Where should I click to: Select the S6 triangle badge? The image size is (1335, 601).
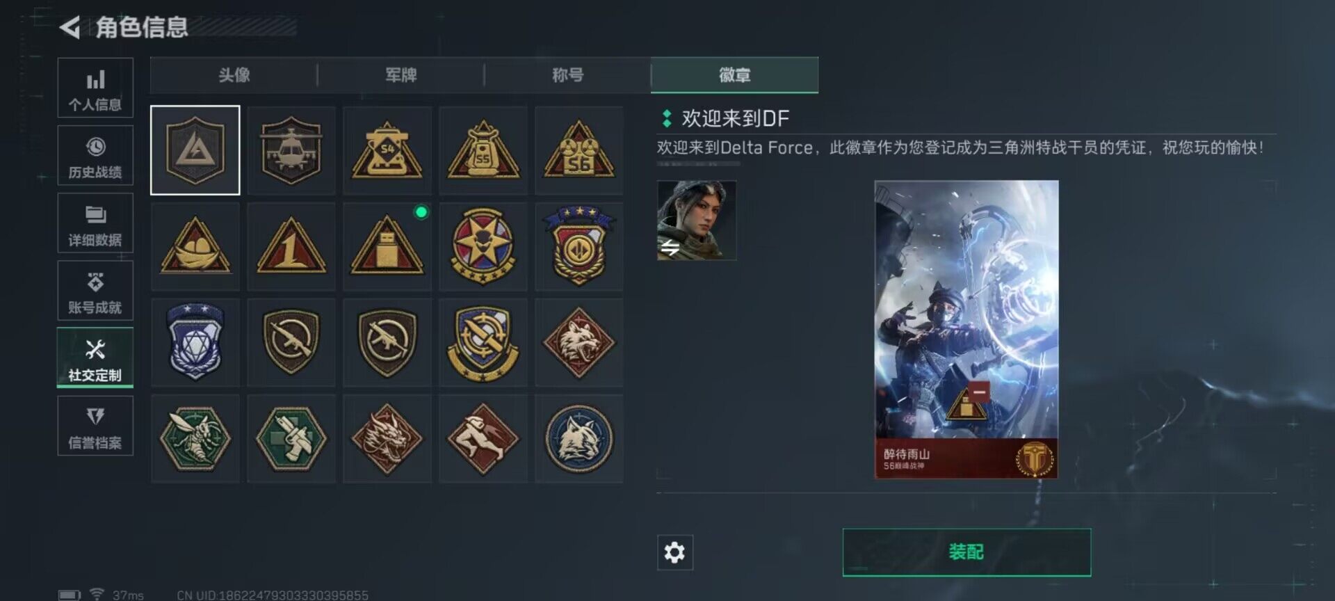click(579, 150)
